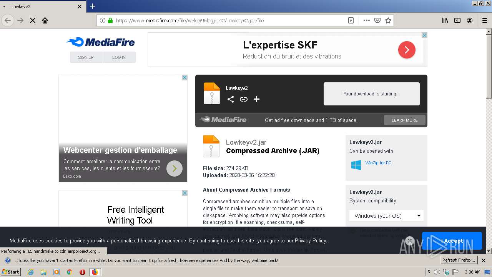This screenshot has height=277, width=492.
Task: Go to Firefox home page icon
Action: pyautogui.click(x=45, y=20)
